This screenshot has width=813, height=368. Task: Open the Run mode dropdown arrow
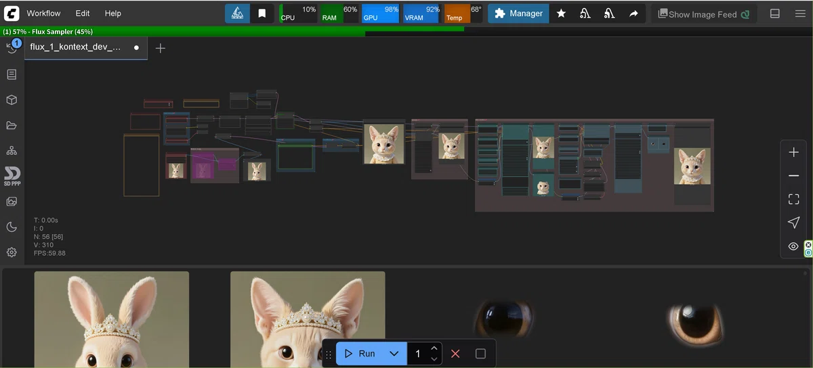[x=394, y=354]
